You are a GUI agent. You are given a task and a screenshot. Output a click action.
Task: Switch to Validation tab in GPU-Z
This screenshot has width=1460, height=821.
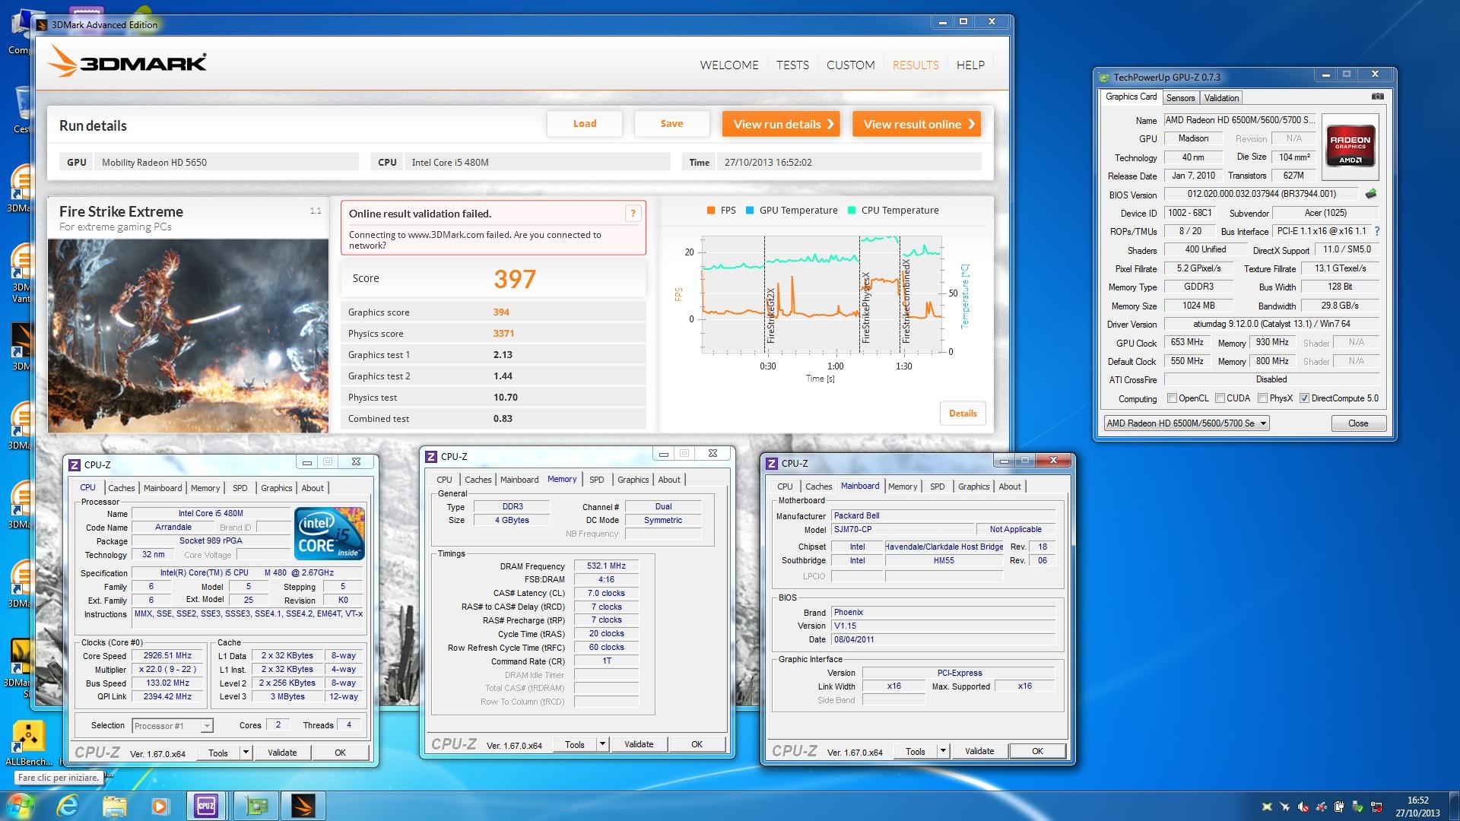tap(1221, 97)
